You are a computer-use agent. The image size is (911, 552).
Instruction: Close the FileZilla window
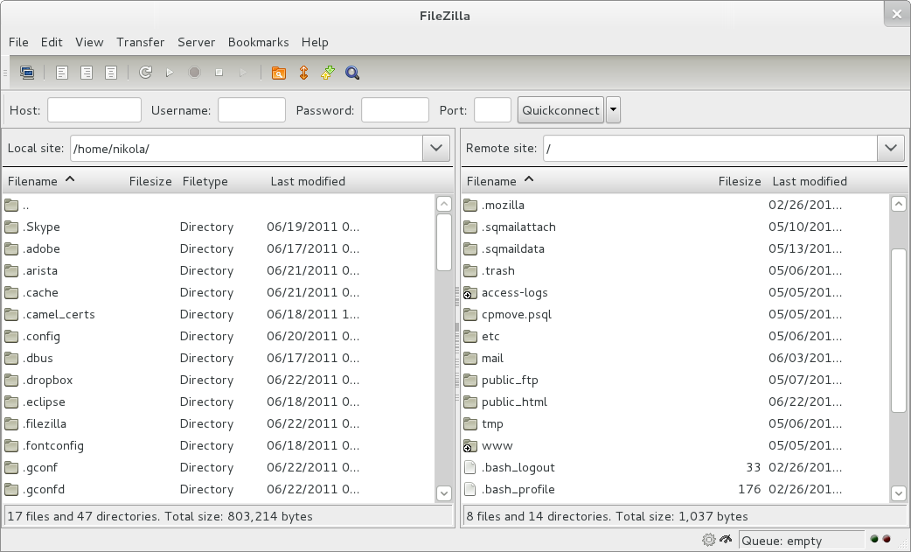tap(896, 15)
